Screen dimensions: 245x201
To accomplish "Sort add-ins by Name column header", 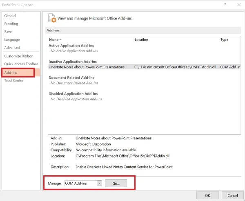I will (x=54, y=40).
